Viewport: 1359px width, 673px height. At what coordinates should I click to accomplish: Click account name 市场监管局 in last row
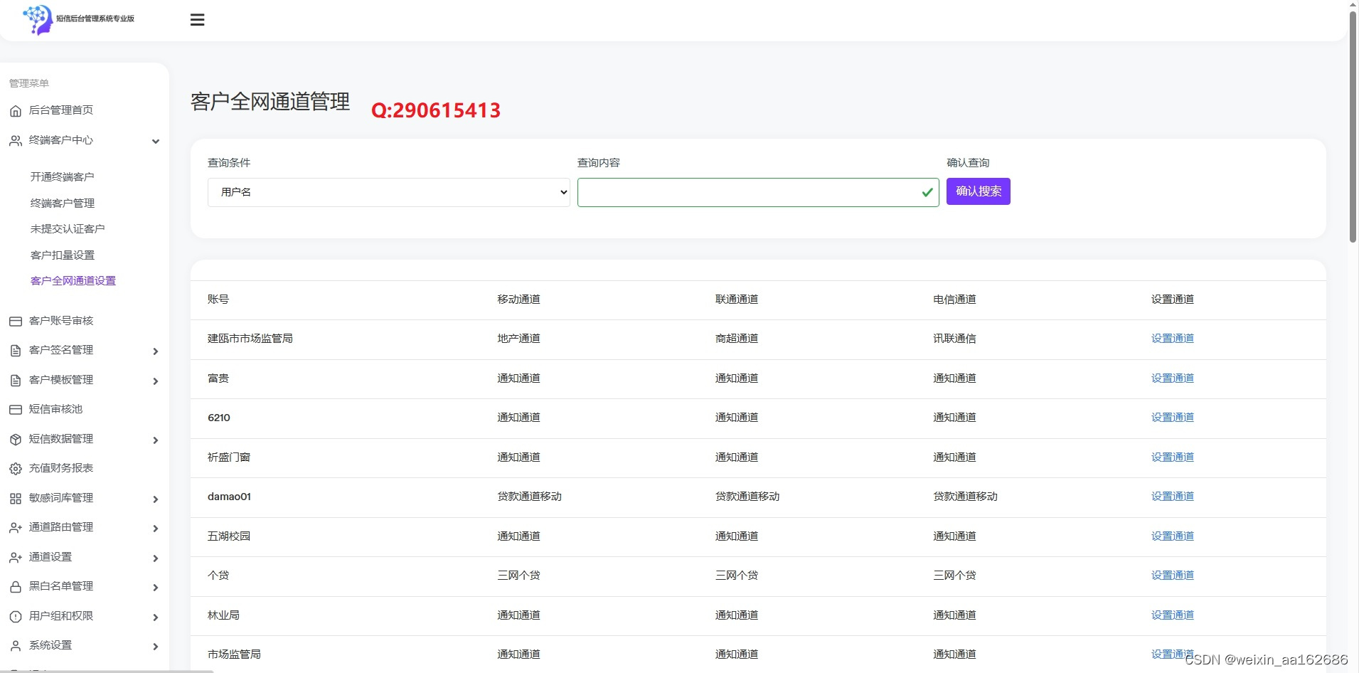[x=234, y=655]
